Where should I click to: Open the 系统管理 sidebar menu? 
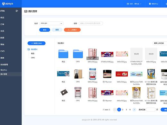[x=4, y=64]
